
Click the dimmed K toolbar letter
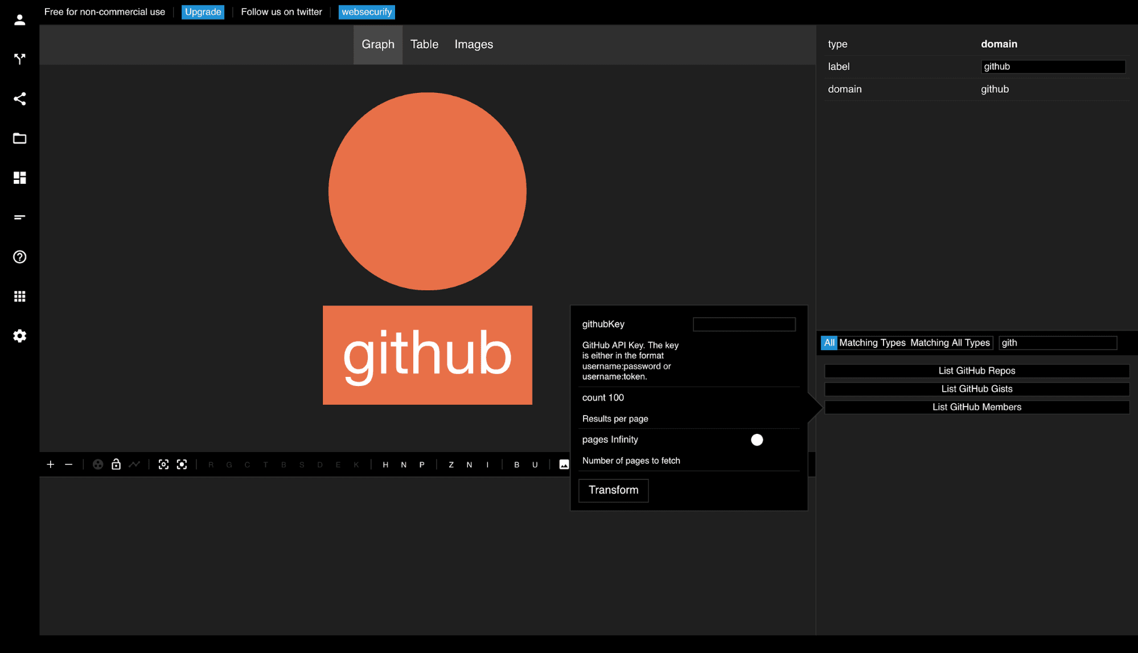(x=356, y=465)
